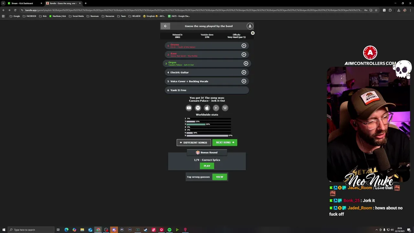
Task: Open the BELABOX bookmark folder
Action: 135,16
